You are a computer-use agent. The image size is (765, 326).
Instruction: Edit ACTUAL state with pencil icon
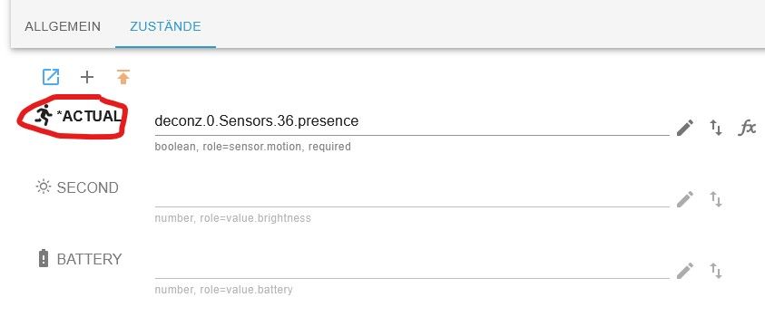tap(685, 129)
